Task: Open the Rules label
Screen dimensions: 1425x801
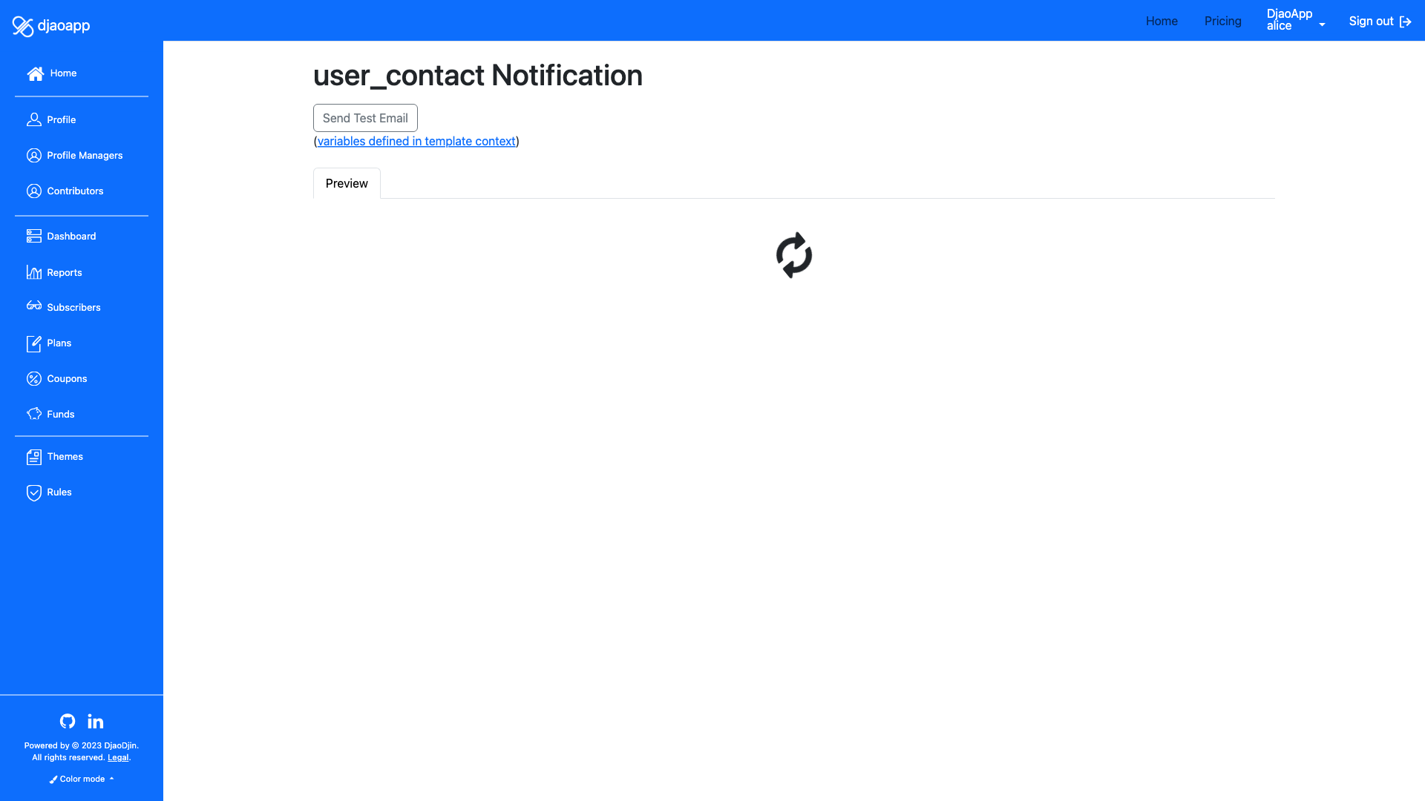Action: click(59, 492)
